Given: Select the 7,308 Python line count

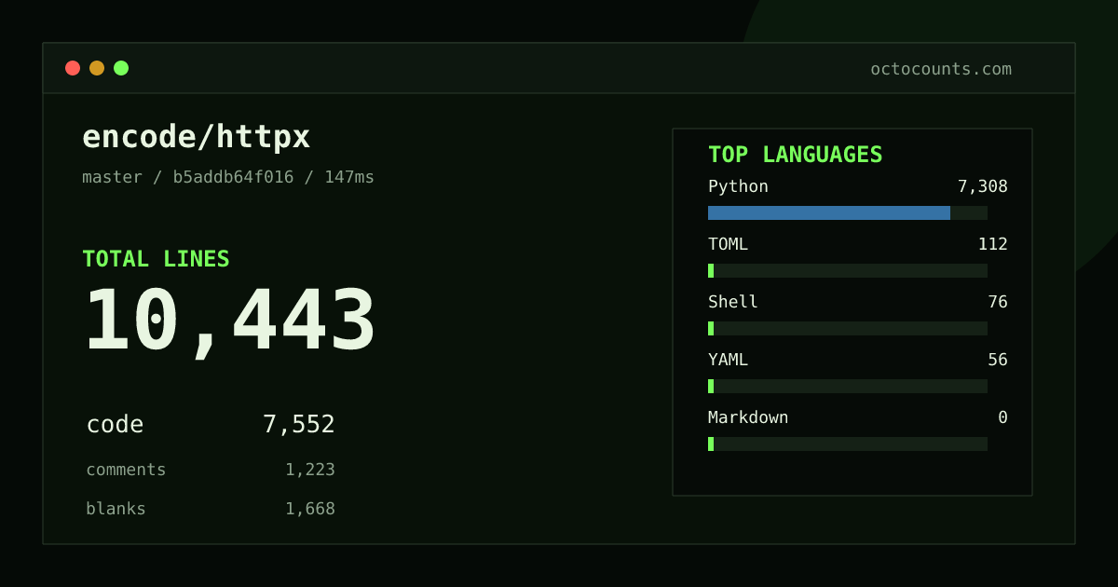Looking at the screenshot, I should pyautogui.click(x=983, y=186).
